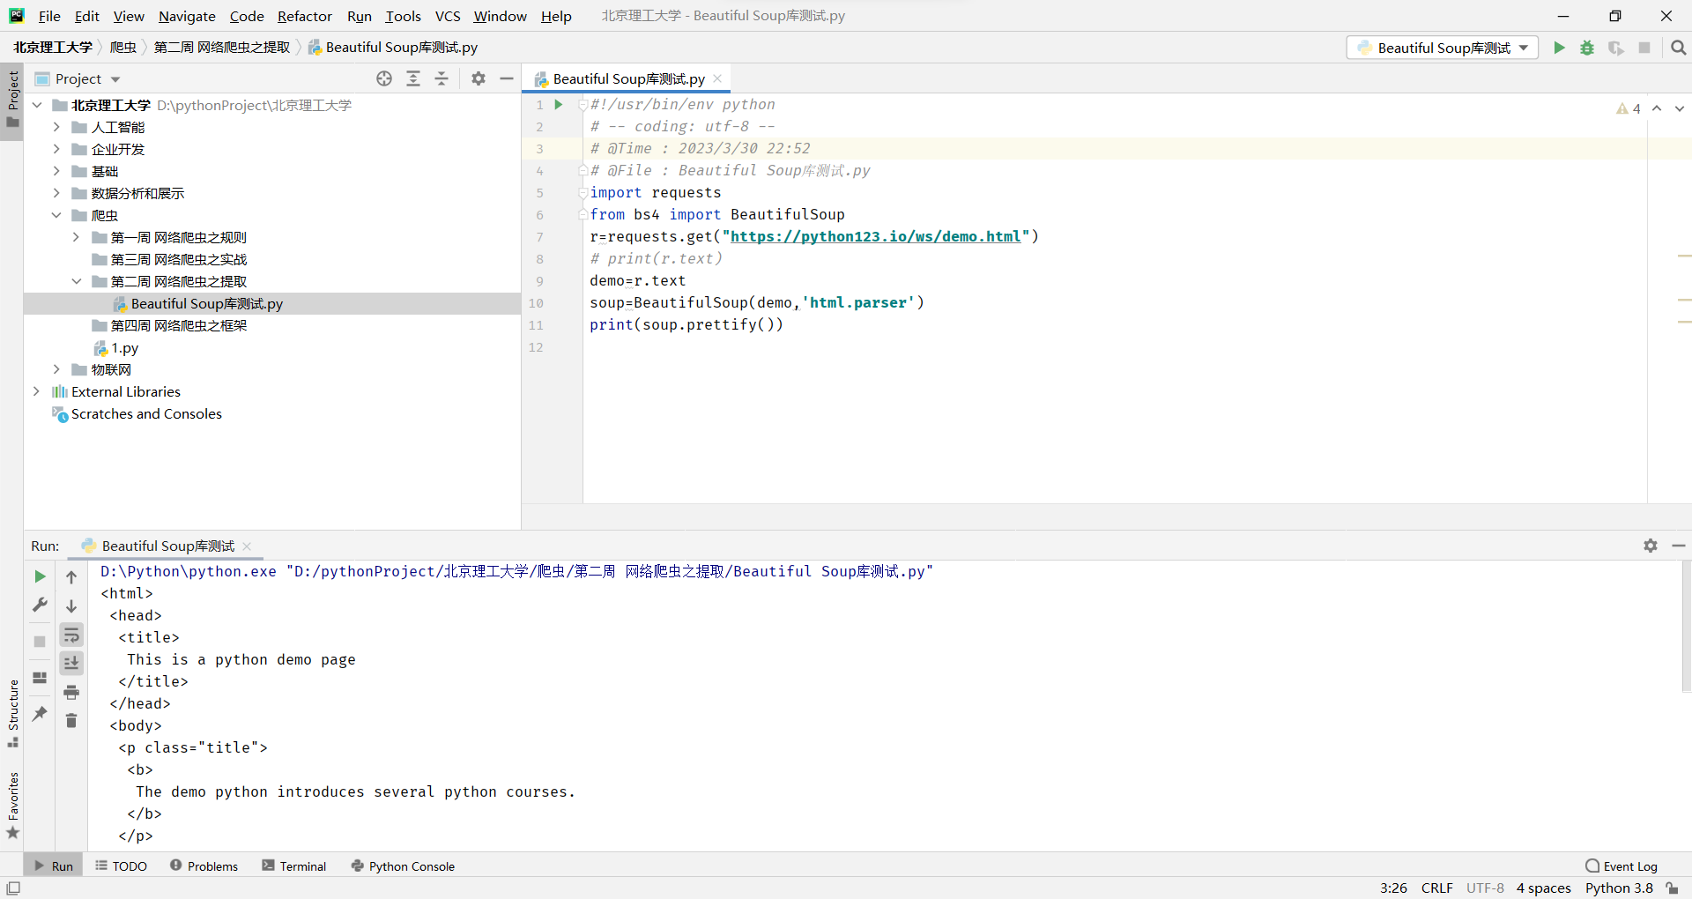Expand all items in Project panel

pos(413,78)
